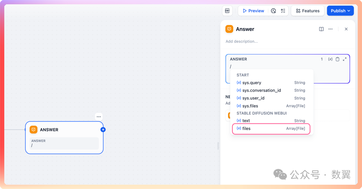
Task: Open run history clock icon
Action: coord(273,11)
